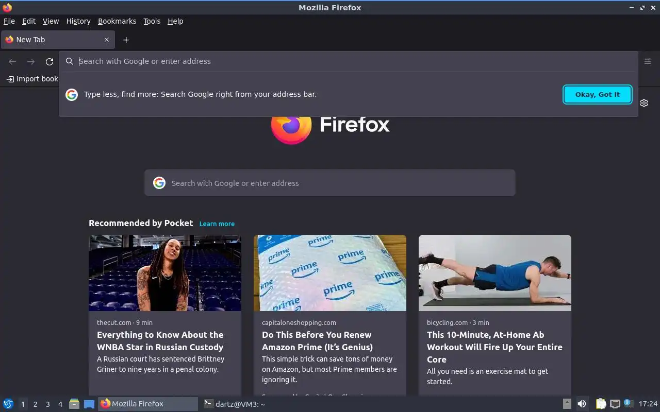This screenshot has width=660, height=412.
Task: Open the file manager taskbar icon
Action: click(74, 404)
